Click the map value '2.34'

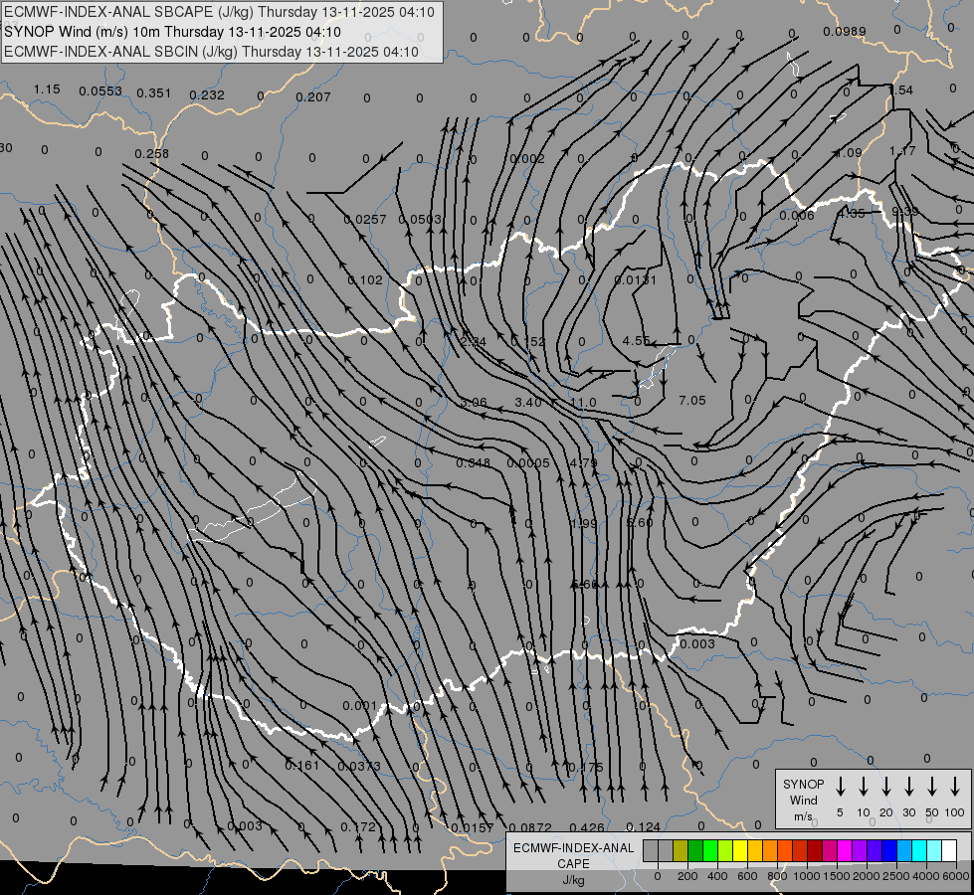click(x=473, y=342)
